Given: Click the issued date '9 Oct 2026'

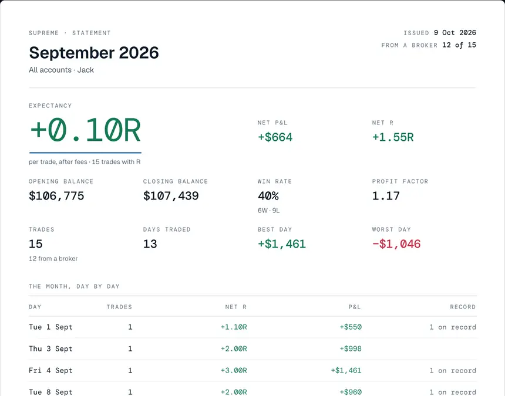Looking at the screenshot, I should (455, 32).
